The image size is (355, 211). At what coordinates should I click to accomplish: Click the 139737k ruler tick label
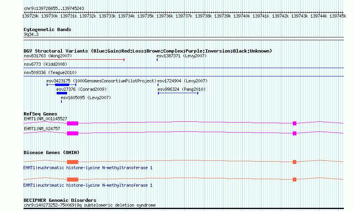(184, 16)
